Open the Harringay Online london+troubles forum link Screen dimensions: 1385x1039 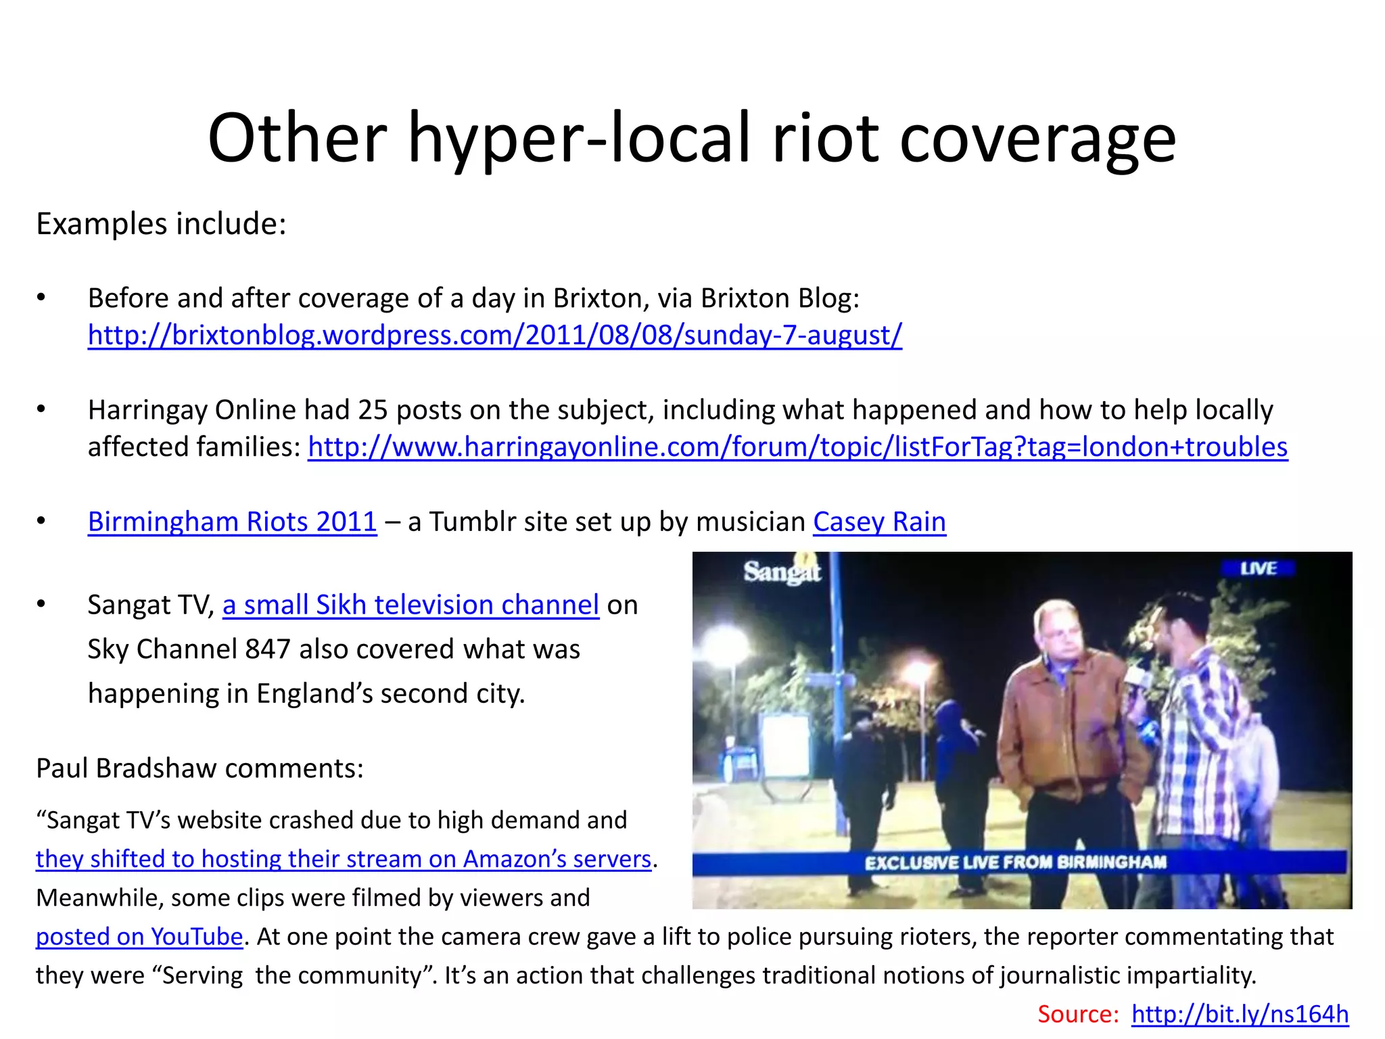pos(797,447)
